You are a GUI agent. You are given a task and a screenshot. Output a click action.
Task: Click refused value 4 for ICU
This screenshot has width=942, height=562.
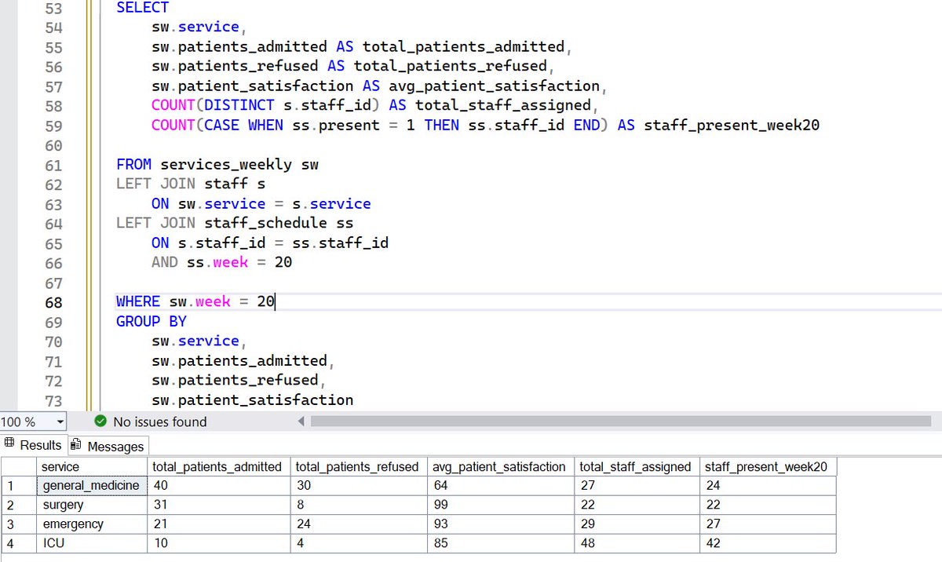(359, 542)
